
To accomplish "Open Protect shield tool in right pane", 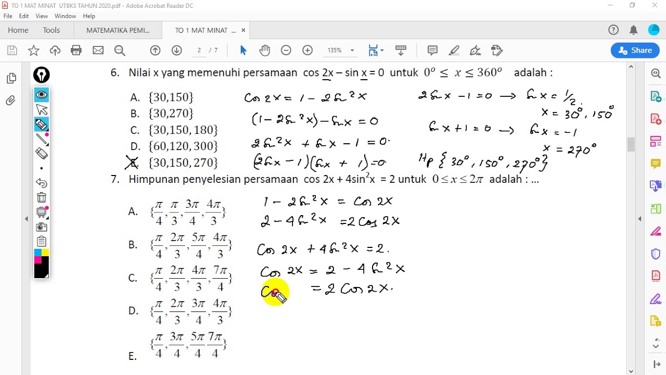I will coord(656,254).
